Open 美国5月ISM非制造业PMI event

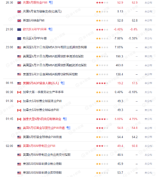39,146
